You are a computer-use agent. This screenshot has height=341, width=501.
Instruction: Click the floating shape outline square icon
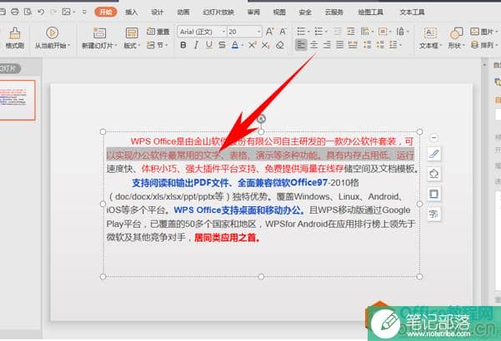pyautogui.click(x=434, y=194)
